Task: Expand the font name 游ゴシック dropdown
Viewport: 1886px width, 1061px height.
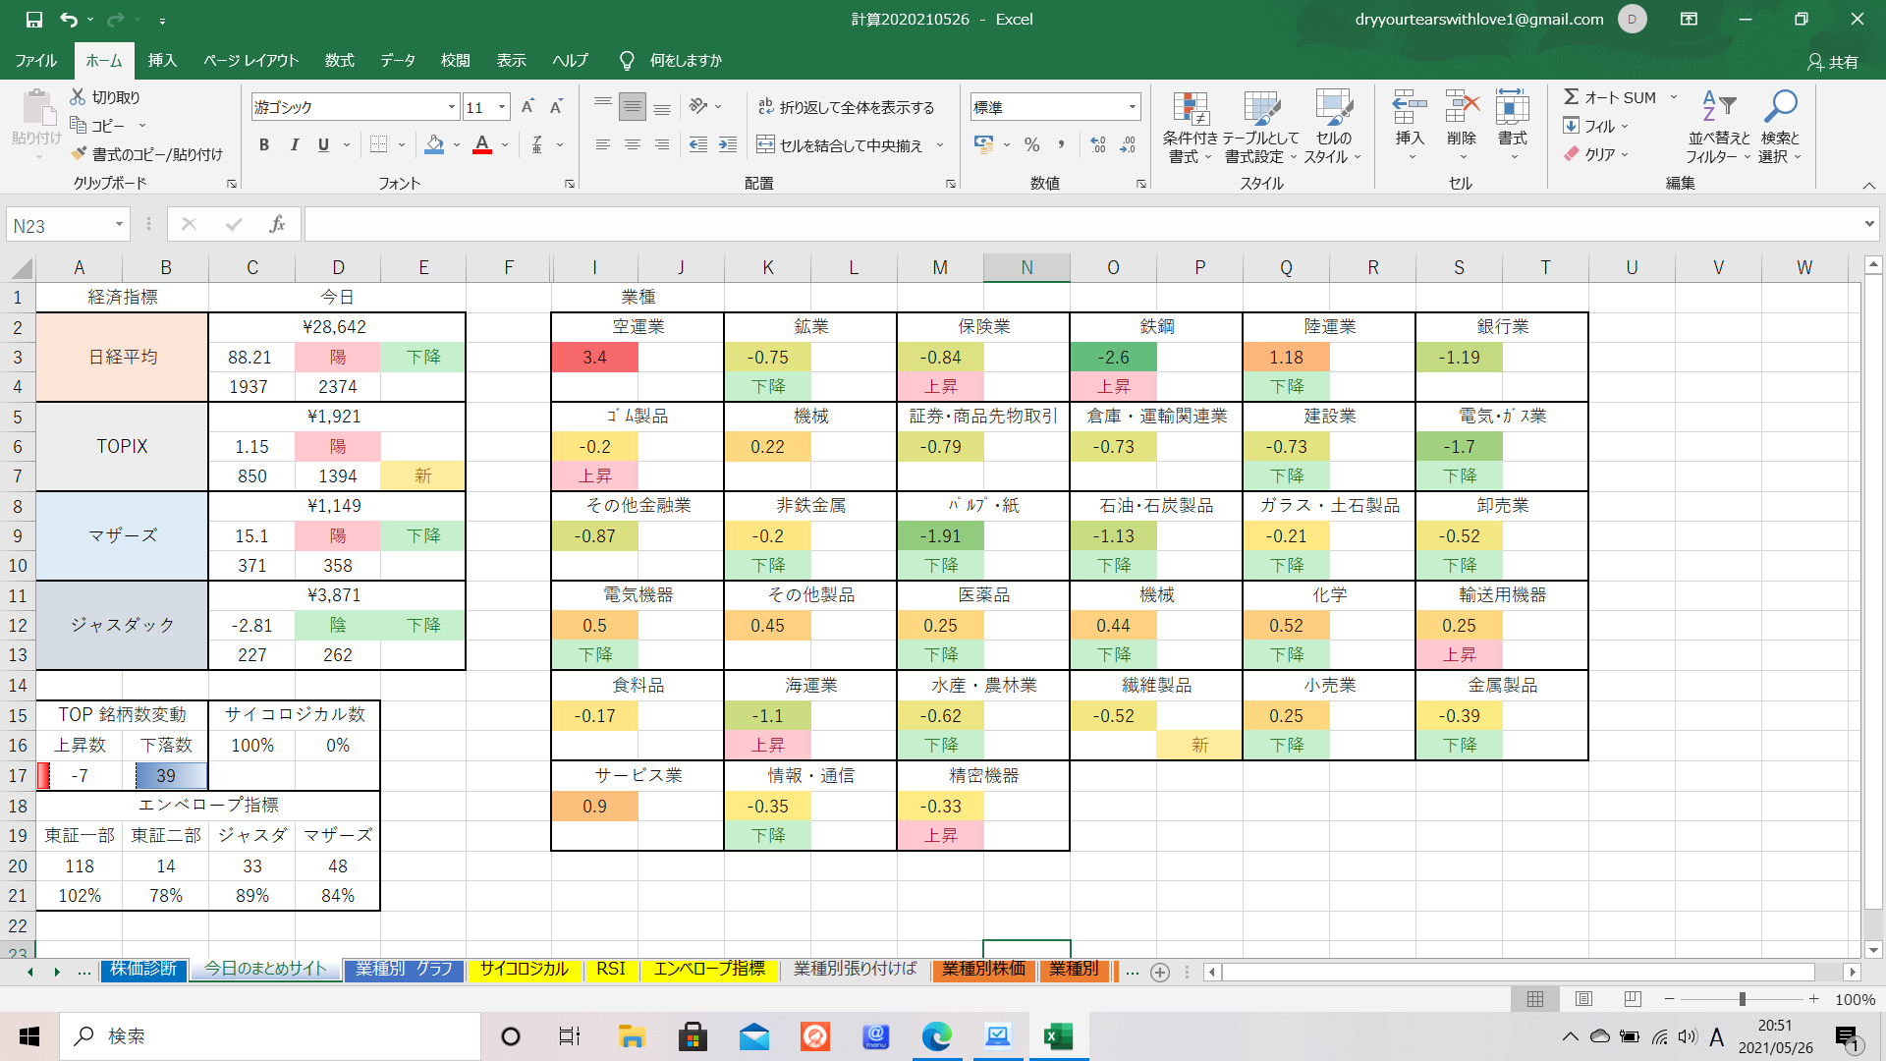Action: [x=452, y=107]
